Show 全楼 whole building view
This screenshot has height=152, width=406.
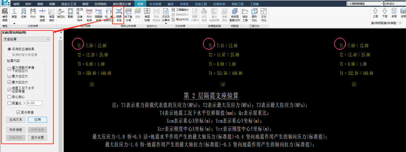coord(403,13)
